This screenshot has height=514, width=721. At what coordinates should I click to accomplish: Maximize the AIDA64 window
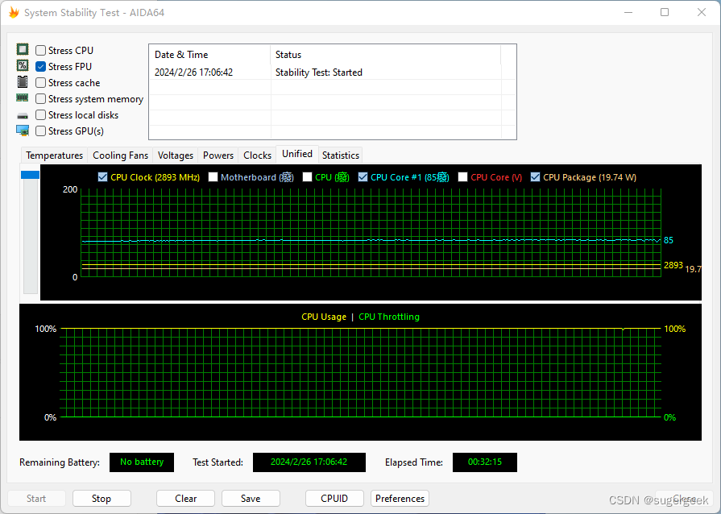(x=665, y=12)
